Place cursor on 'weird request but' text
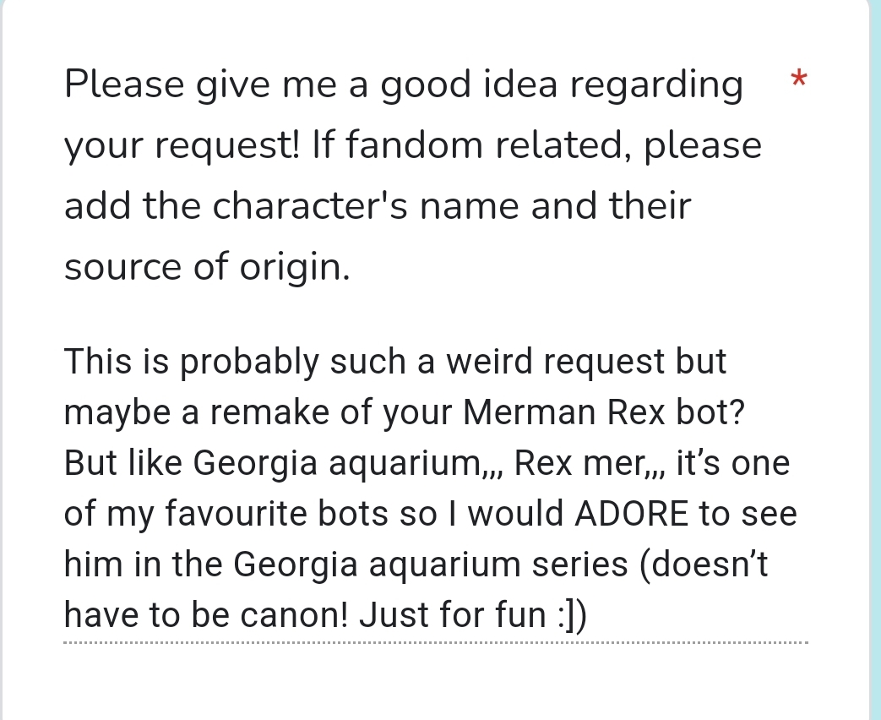881x720 pixels. pos(586,362)
